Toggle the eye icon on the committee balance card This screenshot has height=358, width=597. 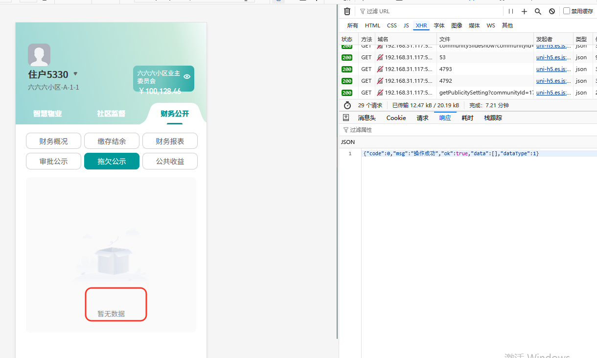[x=186, y=76]
